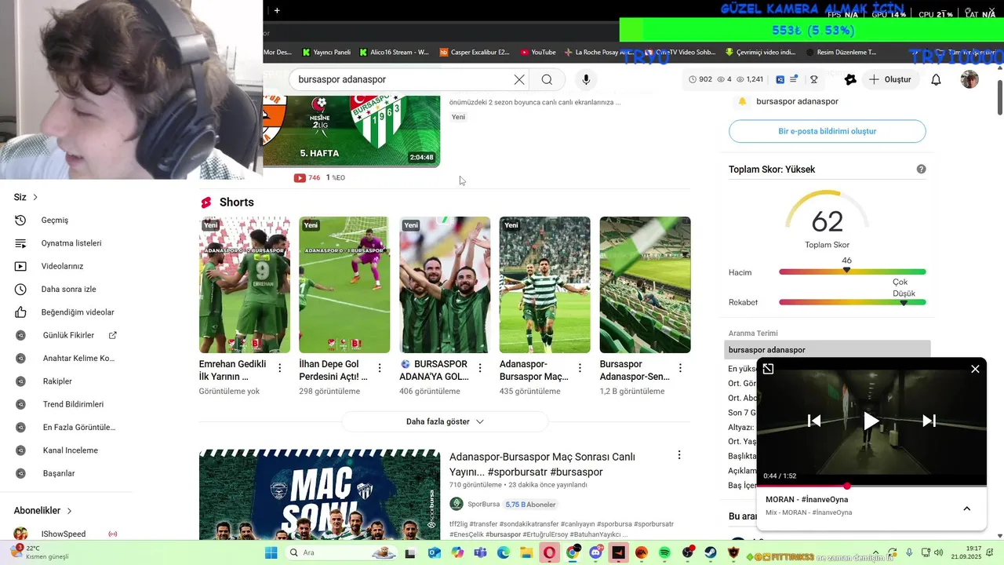This screenshot has height=565, width=1004.
Task: Open options for Maç Sonrası Canlı Yayını video
Action: [x=679, y=455]
